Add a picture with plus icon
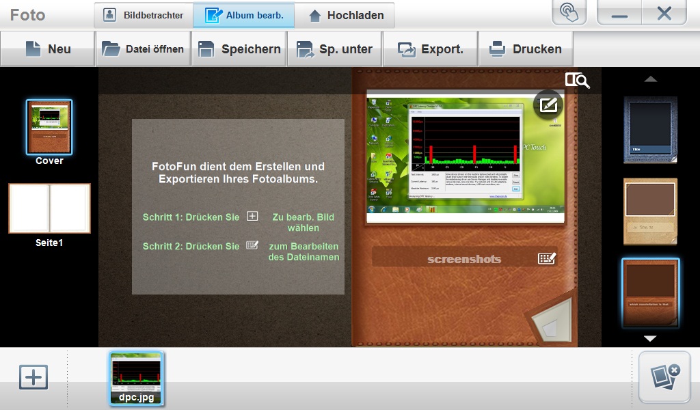The image size is (700, 410). [x=33, y=377]
